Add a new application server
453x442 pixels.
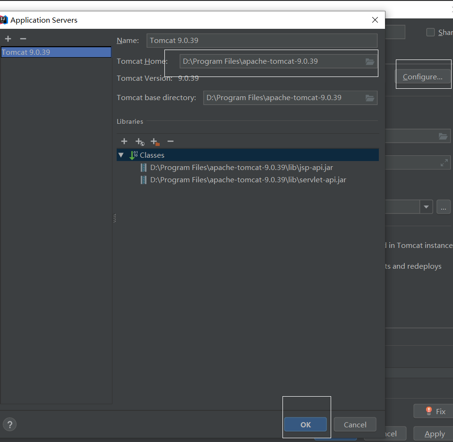(8, 39)
